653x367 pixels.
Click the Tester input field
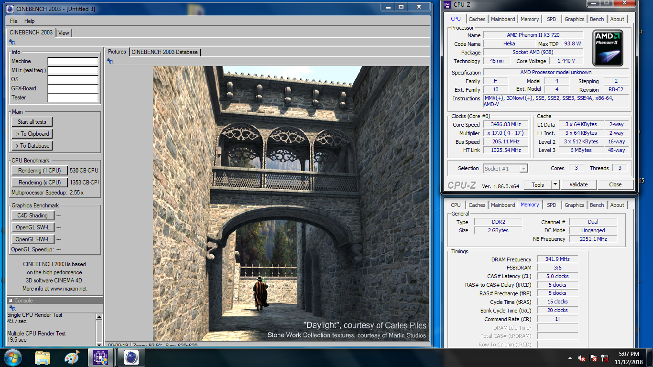click(73, 97)
